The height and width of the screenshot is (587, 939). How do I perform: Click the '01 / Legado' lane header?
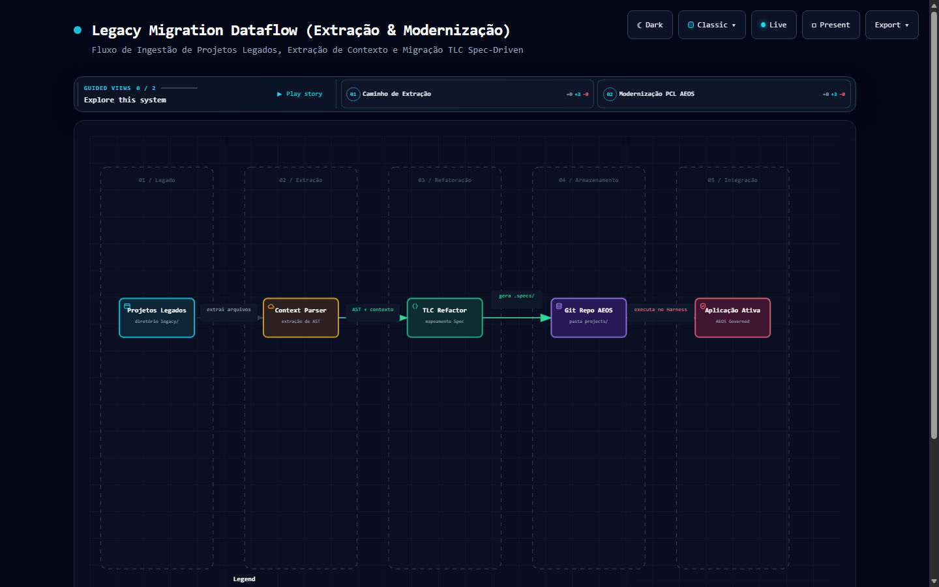point(156,180)
